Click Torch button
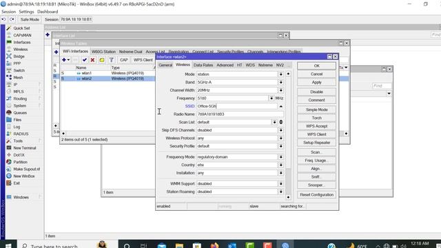 [x=317, y=118]
